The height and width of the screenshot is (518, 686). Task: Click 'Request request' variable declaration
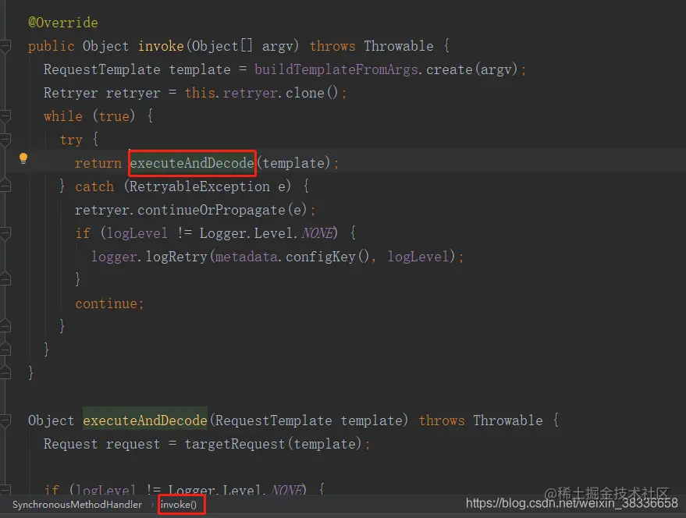point(102,444)
